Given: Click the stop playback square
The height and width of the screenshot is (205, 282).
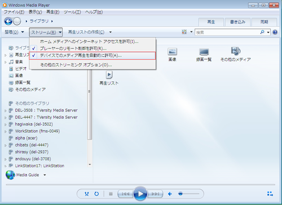Looking at the screenshot, I should [x=111, y=194].
